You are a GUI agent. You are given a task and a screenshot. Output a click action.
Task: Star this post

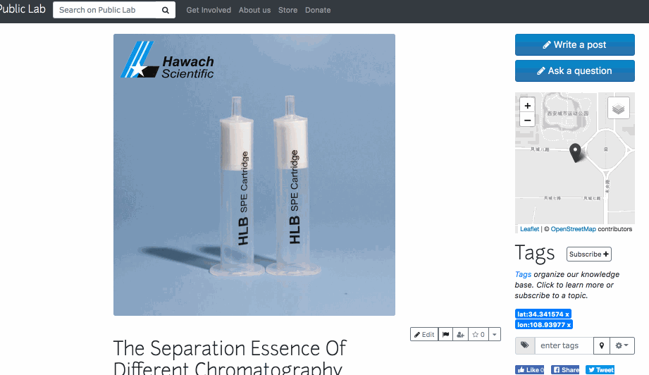click(x=478, y=334)
